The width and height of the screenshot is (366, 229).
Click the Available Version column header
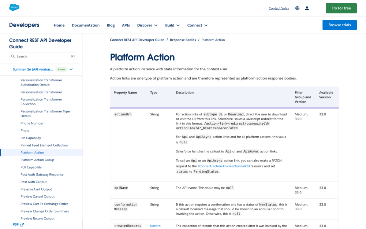click(326, 95)
